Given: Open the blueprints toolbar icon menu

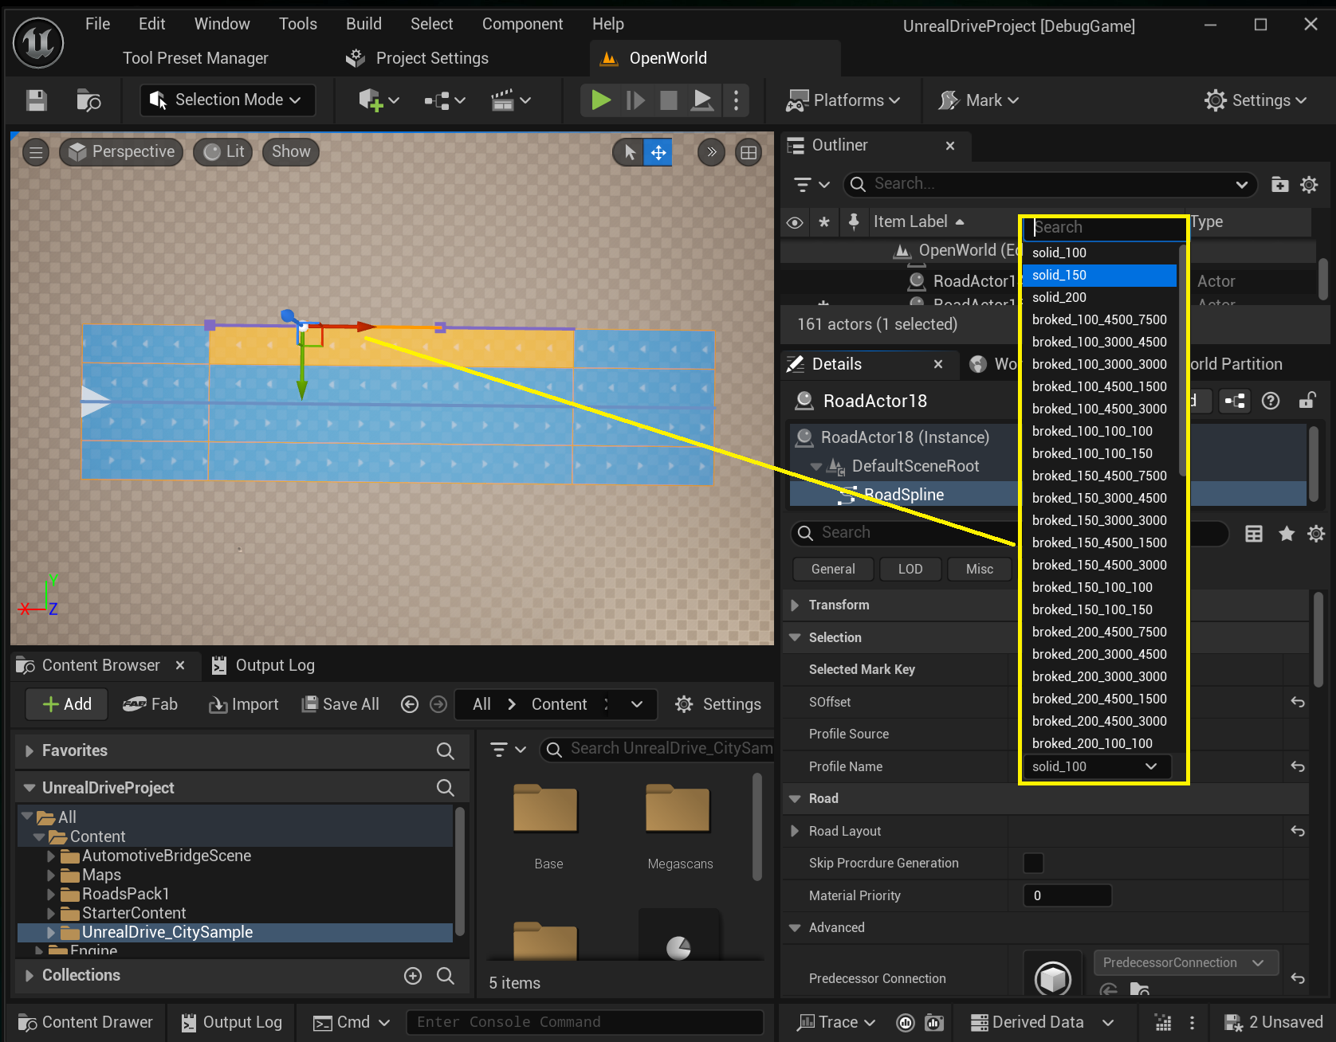Looking at the screenshot, I should pos(445,100).
